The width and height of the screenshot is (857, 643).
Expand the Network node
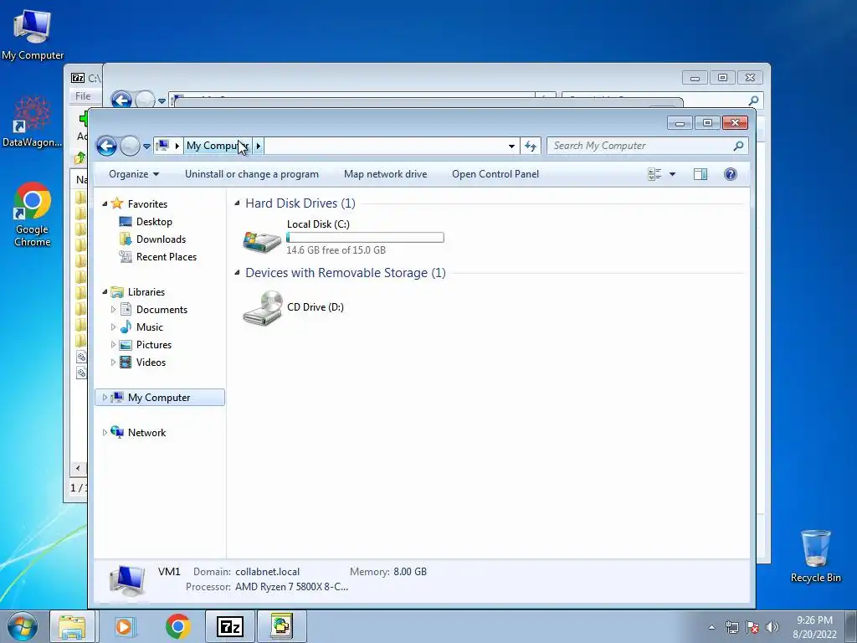click(x=105, y=433)
